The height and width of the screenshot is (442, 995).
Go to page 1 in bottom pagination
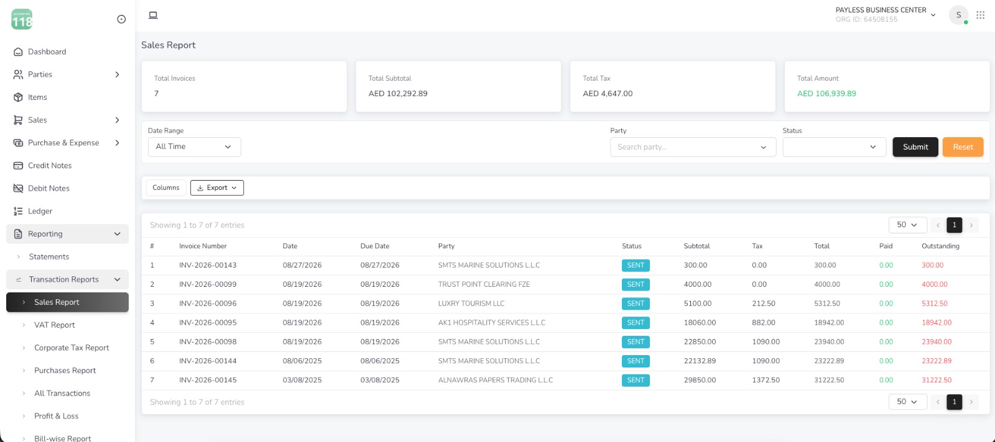954,402
